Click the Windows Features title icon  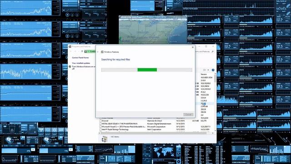point(102,52)
